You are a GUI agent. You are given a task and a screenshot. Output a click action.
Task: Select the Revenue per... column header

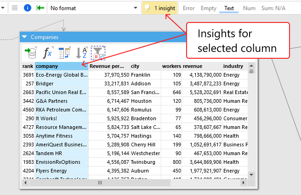109,66
